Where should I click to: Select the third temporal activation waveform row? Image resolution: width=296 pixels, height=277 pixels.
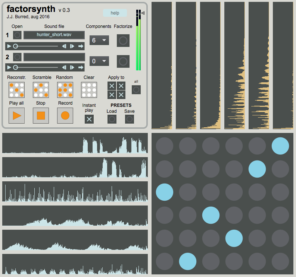[75, 191]
